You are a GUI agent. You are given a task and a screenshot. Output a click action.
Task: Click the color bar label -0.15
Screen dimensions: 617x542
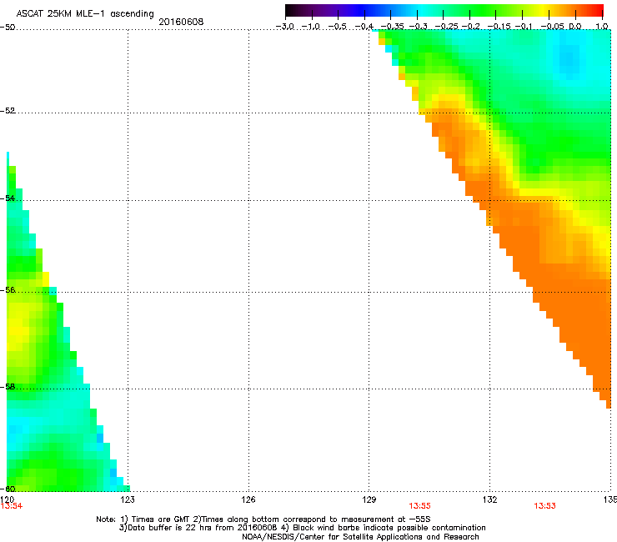[x=499, y=27]
